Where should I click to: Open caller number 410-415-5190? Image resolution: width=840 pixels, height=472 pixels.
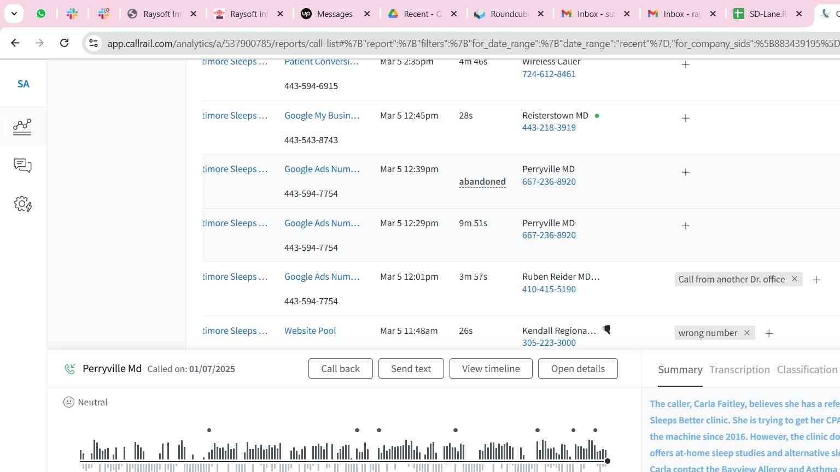tap(549, 289)
